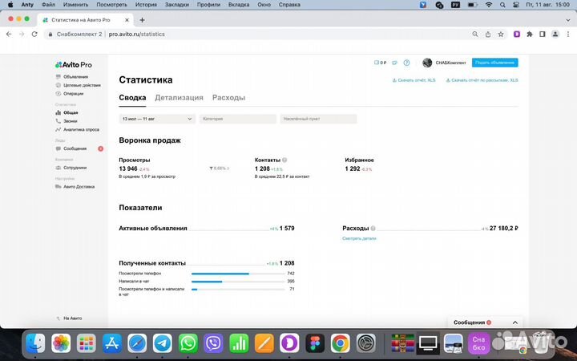Open Сообщения in the sidebar
This screenshot has height=361, width=577.
point(75,148)
